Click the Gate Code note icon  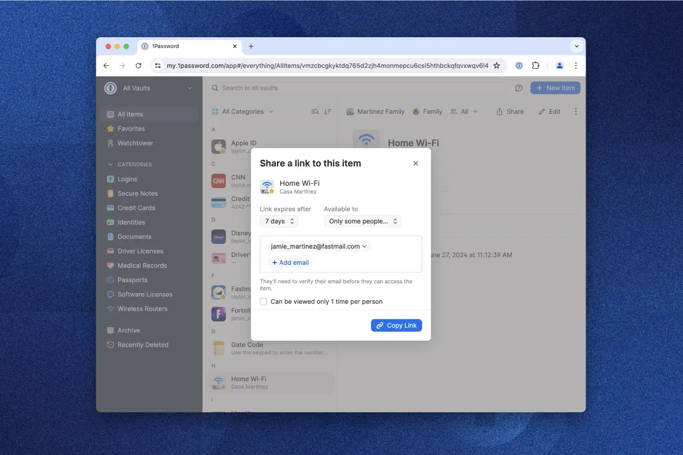point(218,348)
